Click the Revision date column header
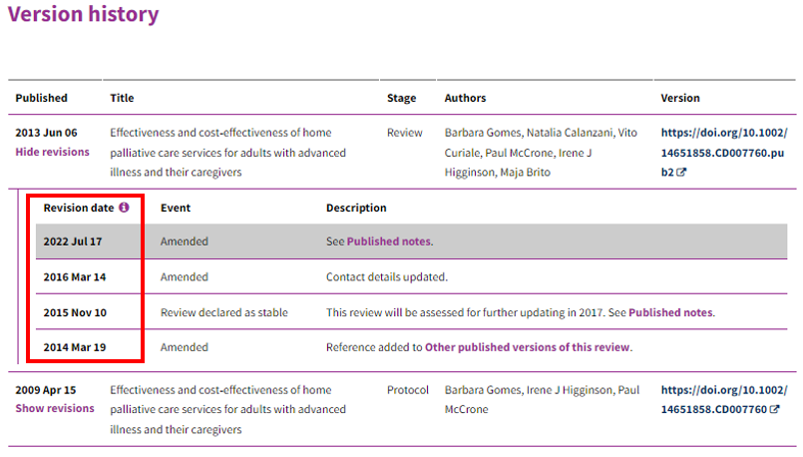 (79, 208)
